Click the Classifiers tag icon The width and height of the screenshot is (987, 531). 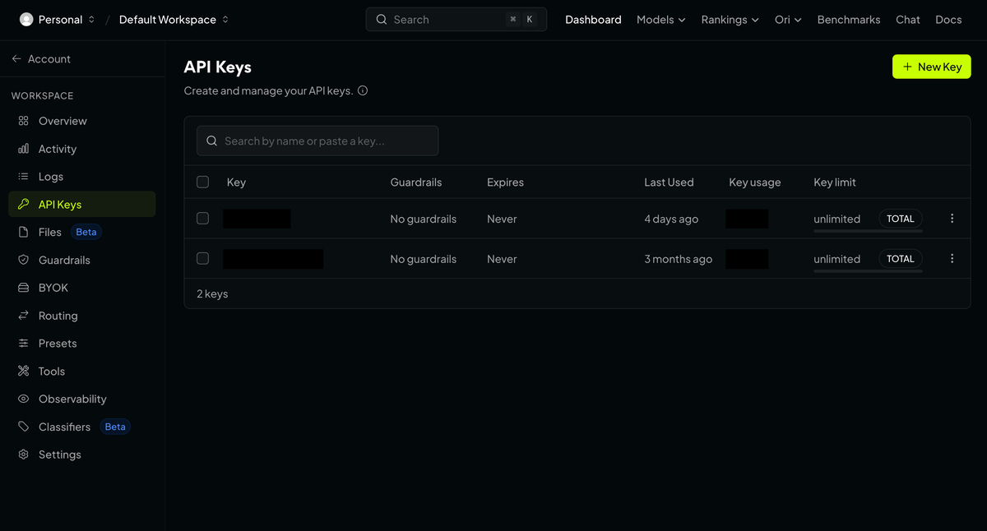[x=23, y=427]
